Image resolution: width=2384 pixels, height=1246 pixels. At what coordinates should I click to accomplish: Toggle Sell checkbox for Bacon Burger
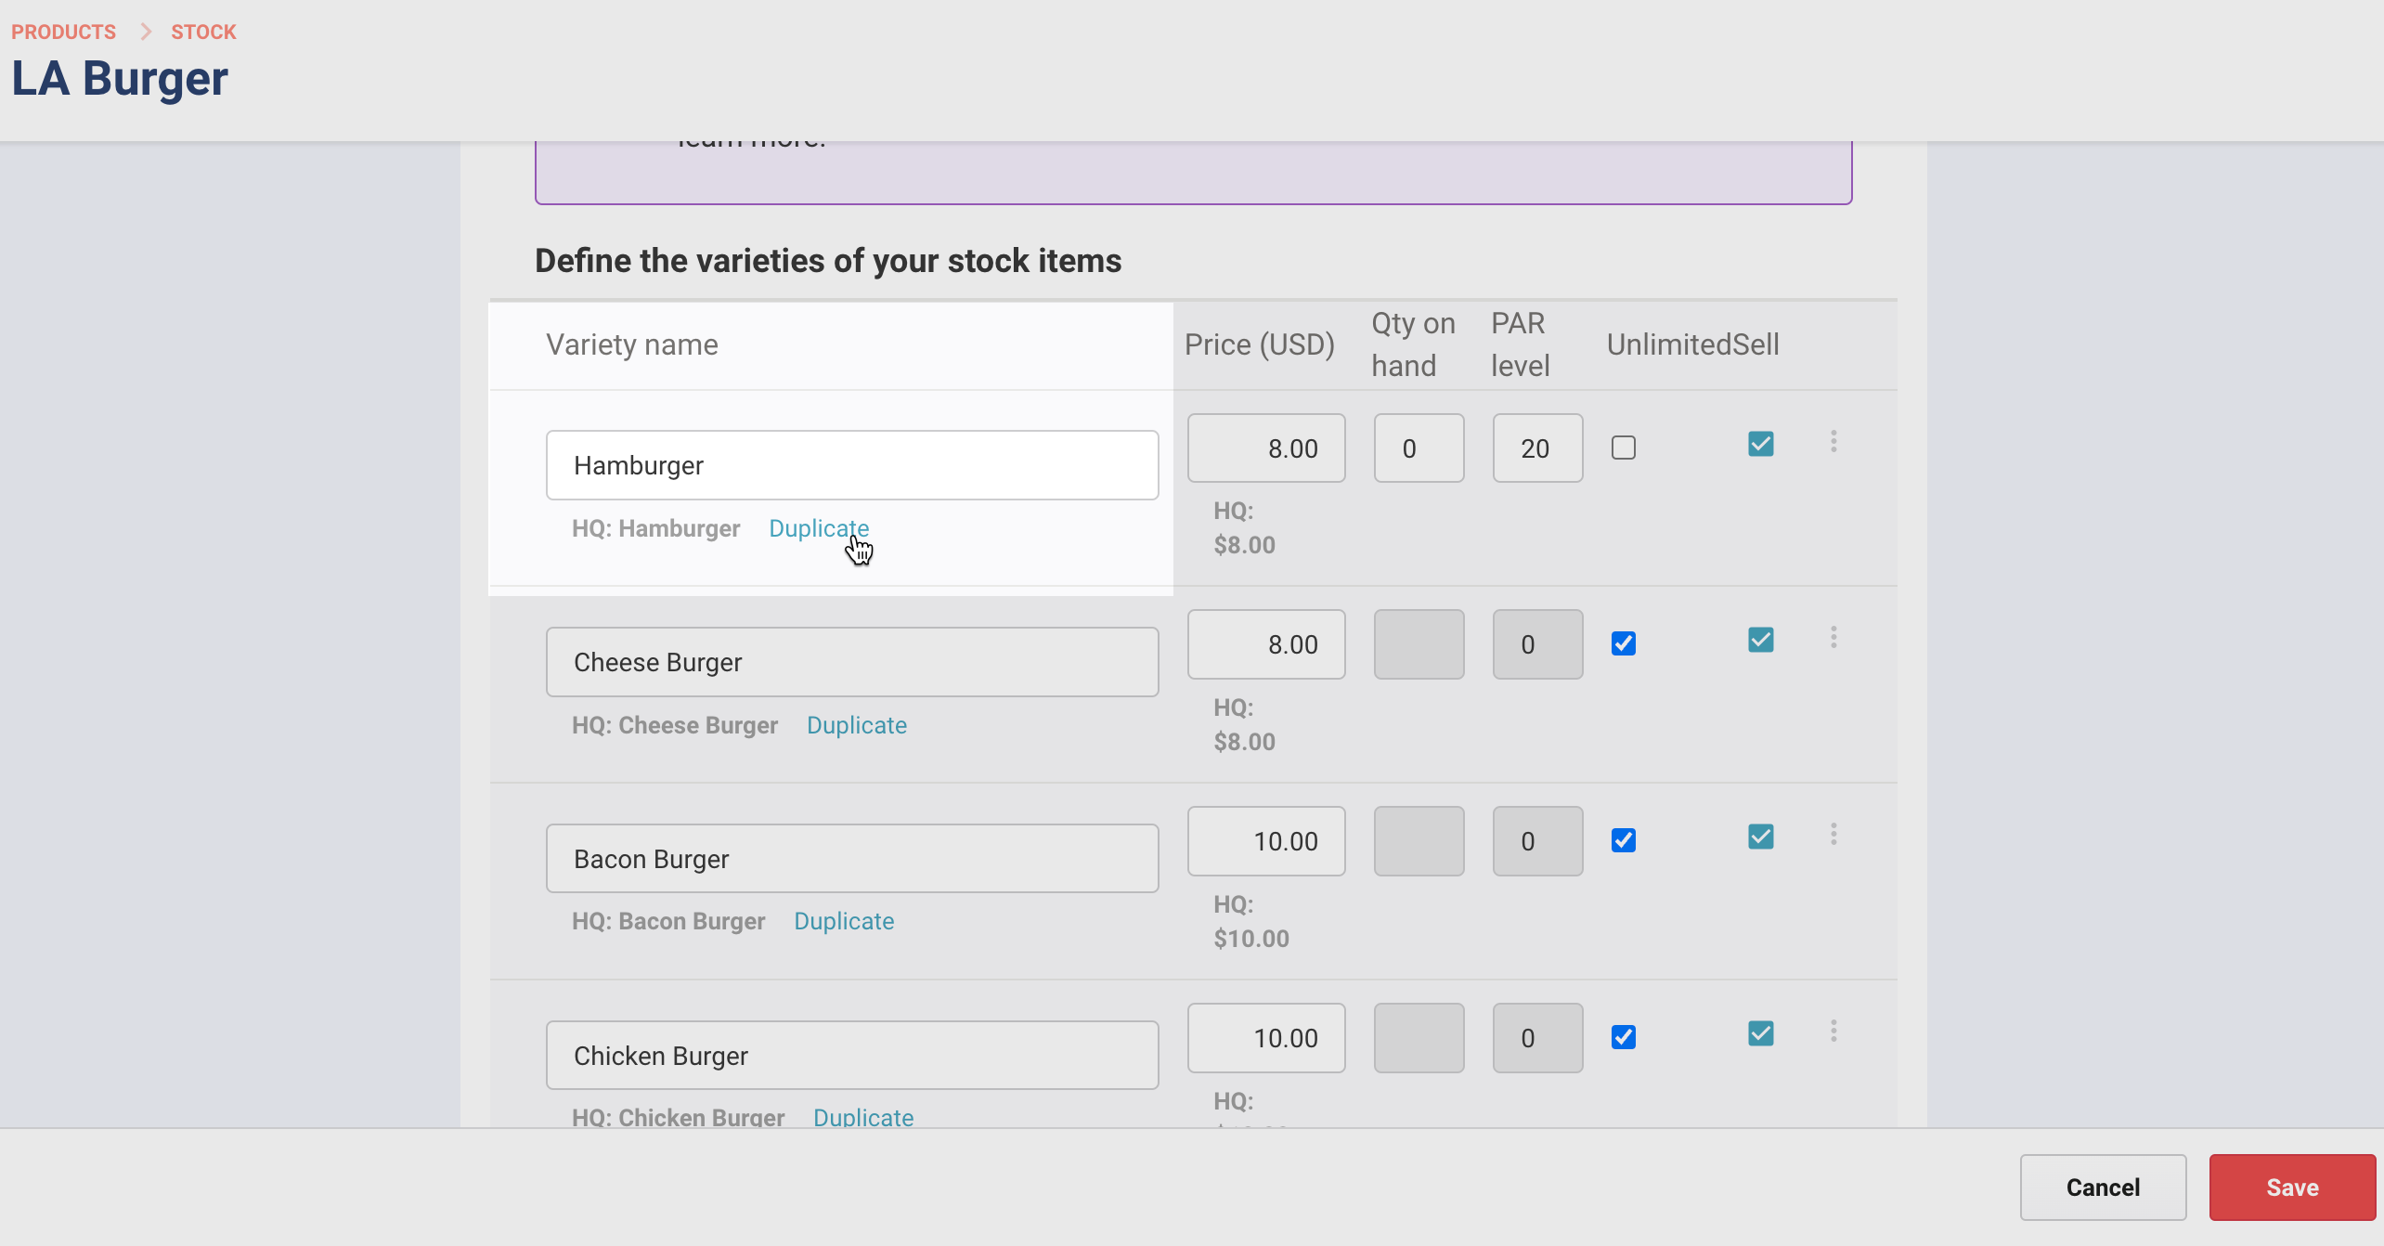(x=1761, y=837)
